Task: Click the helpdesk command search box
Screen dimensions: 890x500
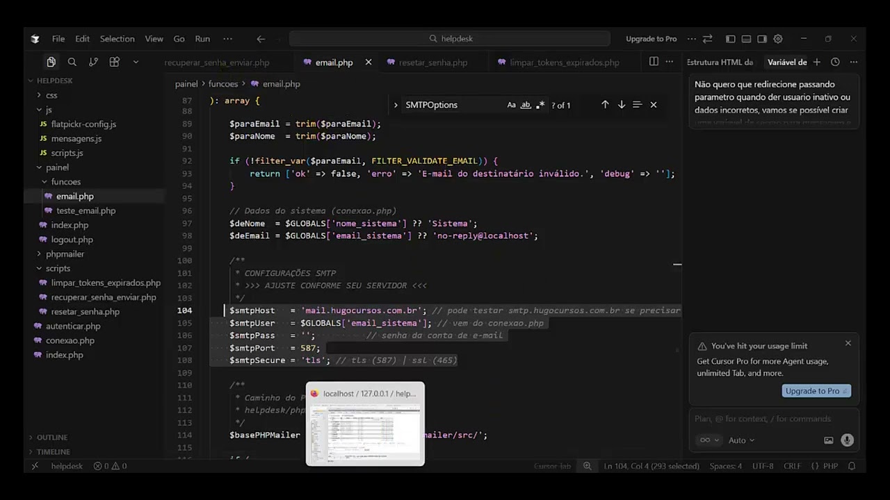Action: [450, 39]
